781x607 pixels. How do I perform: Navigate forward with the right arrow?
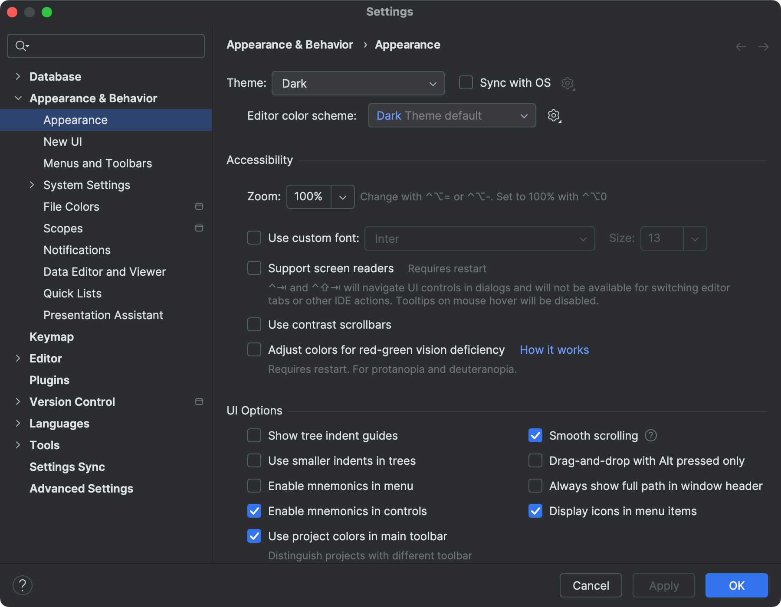coord(764,46)
